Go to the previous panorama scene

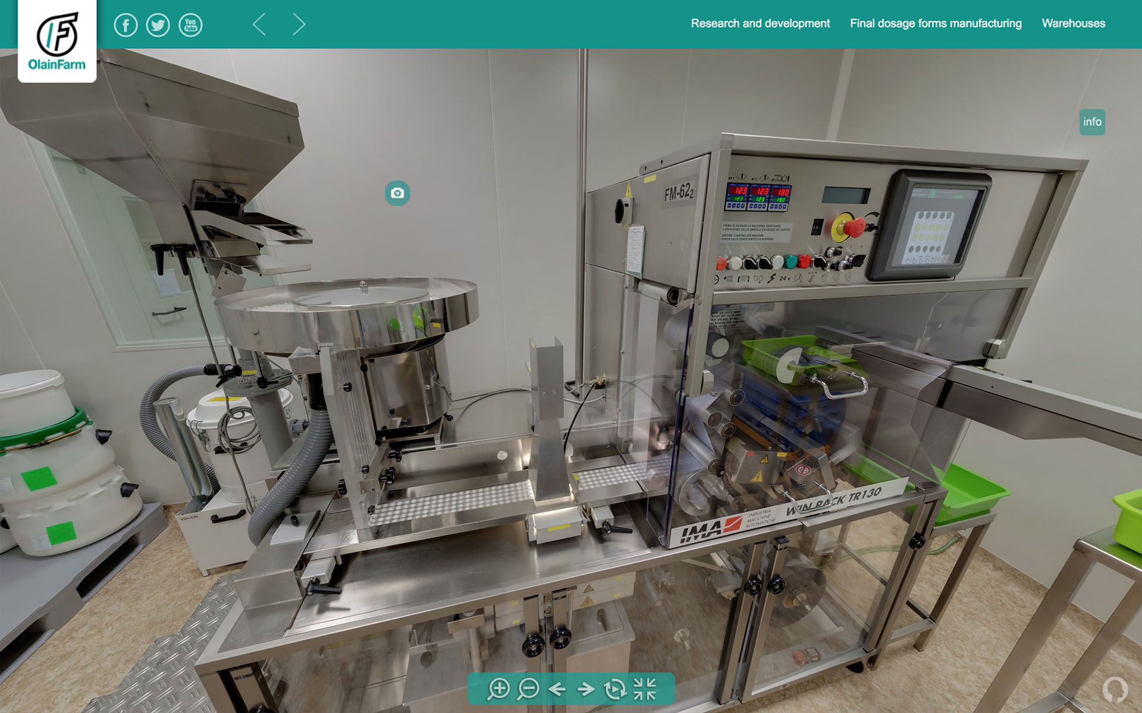[x=259, y=24]
